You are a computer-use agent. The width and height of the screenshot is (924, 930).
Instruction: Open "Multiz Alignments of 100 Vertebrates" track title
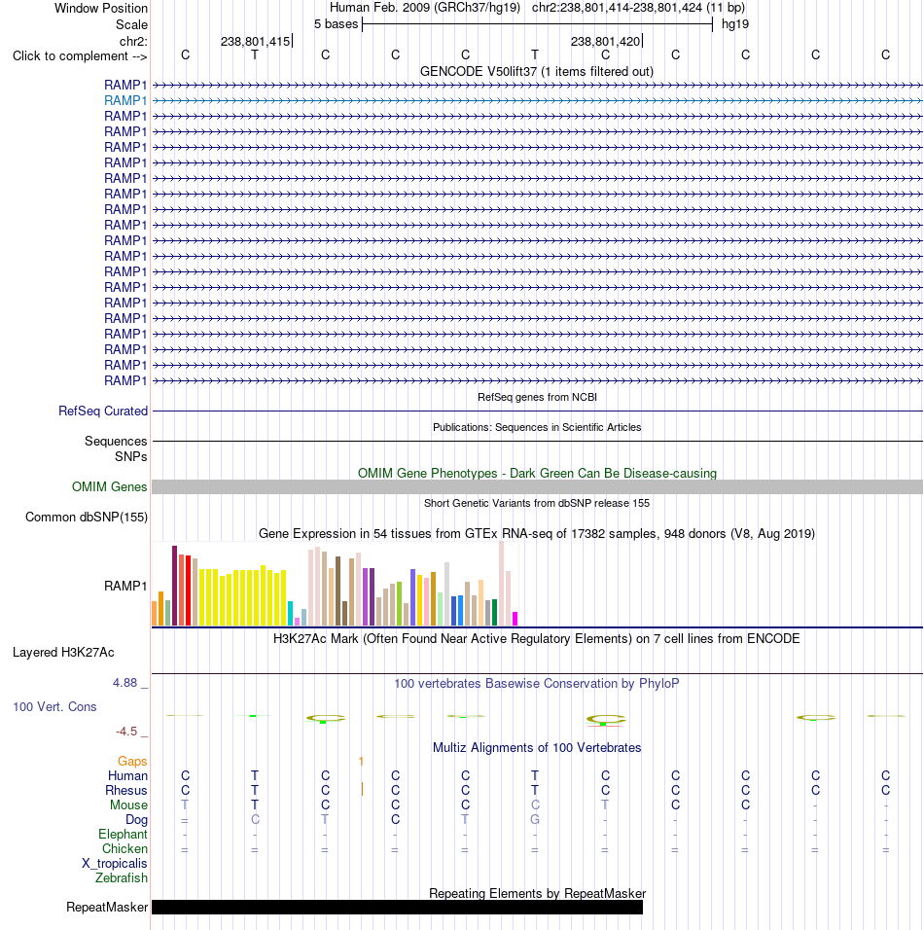(537, 748)
